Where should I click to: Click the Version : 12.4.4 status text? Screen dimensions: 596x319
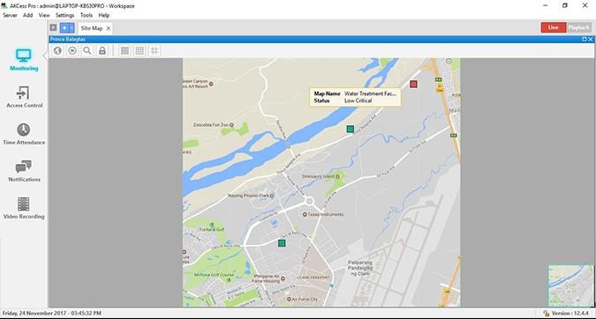570,314
